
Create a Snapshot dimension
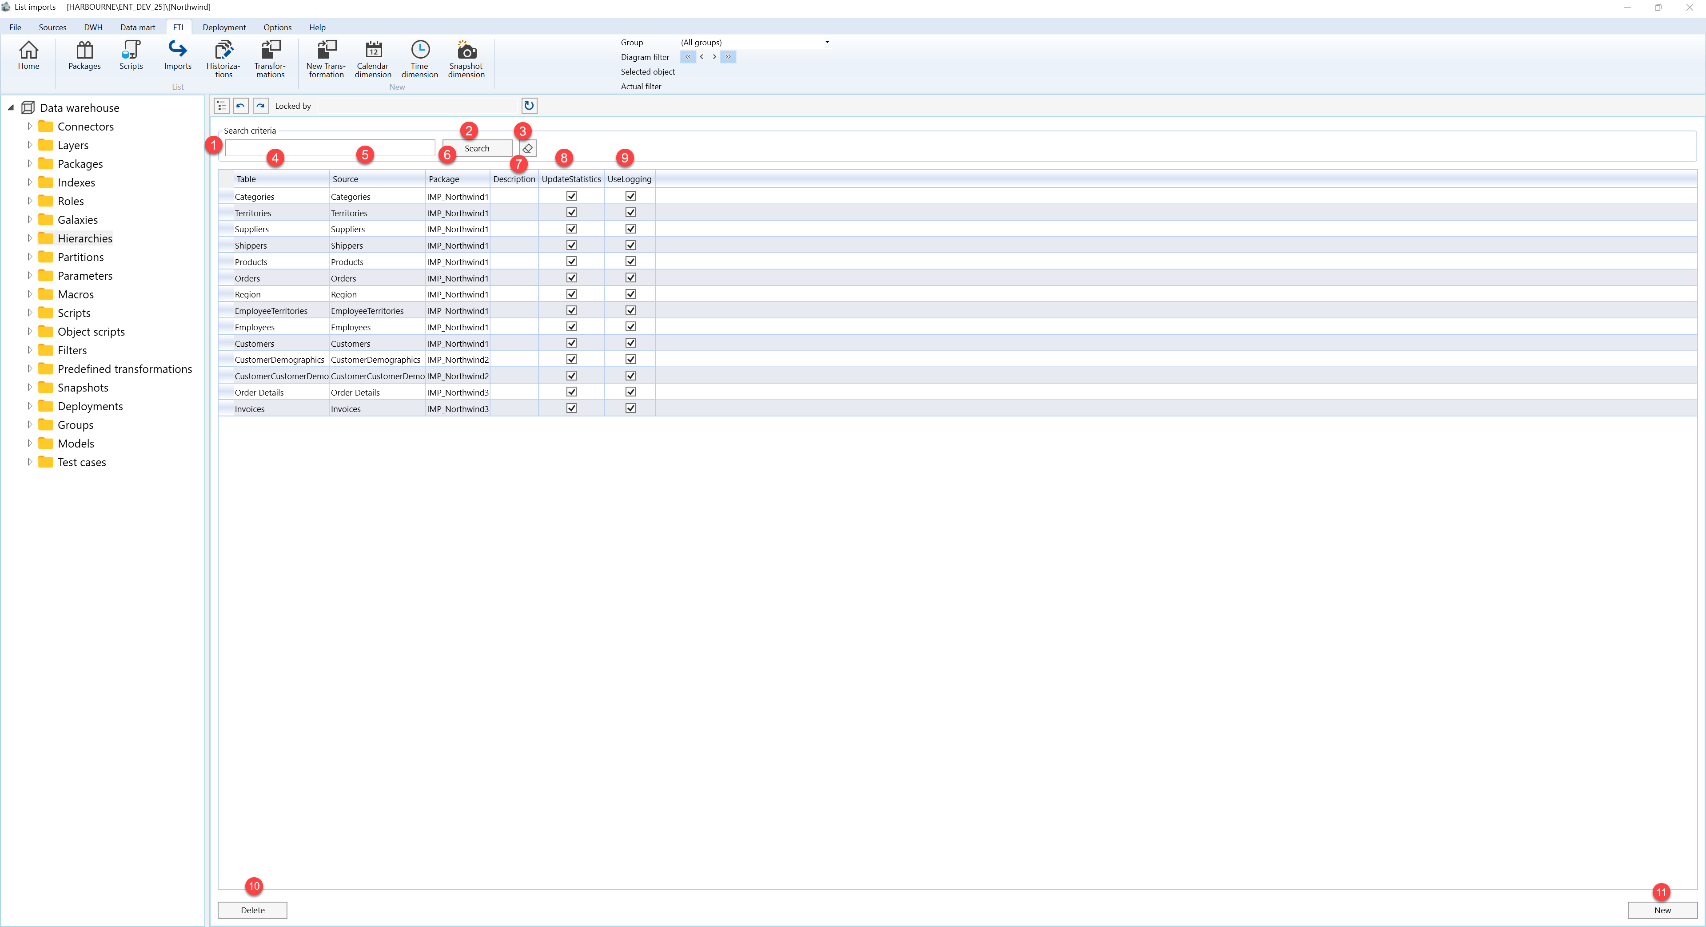point(466,59)
